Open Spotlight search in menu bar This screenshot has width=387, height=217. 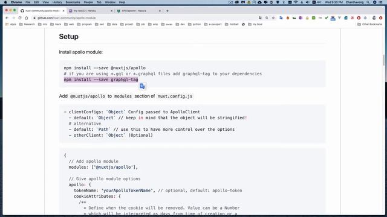point(368,2)
